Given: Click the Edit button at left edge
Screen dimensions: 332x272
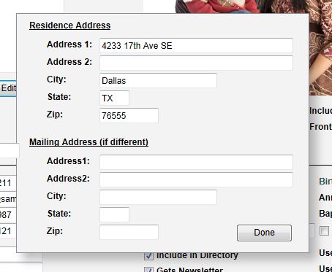Looking at the screenshot, I should point(8,88).
